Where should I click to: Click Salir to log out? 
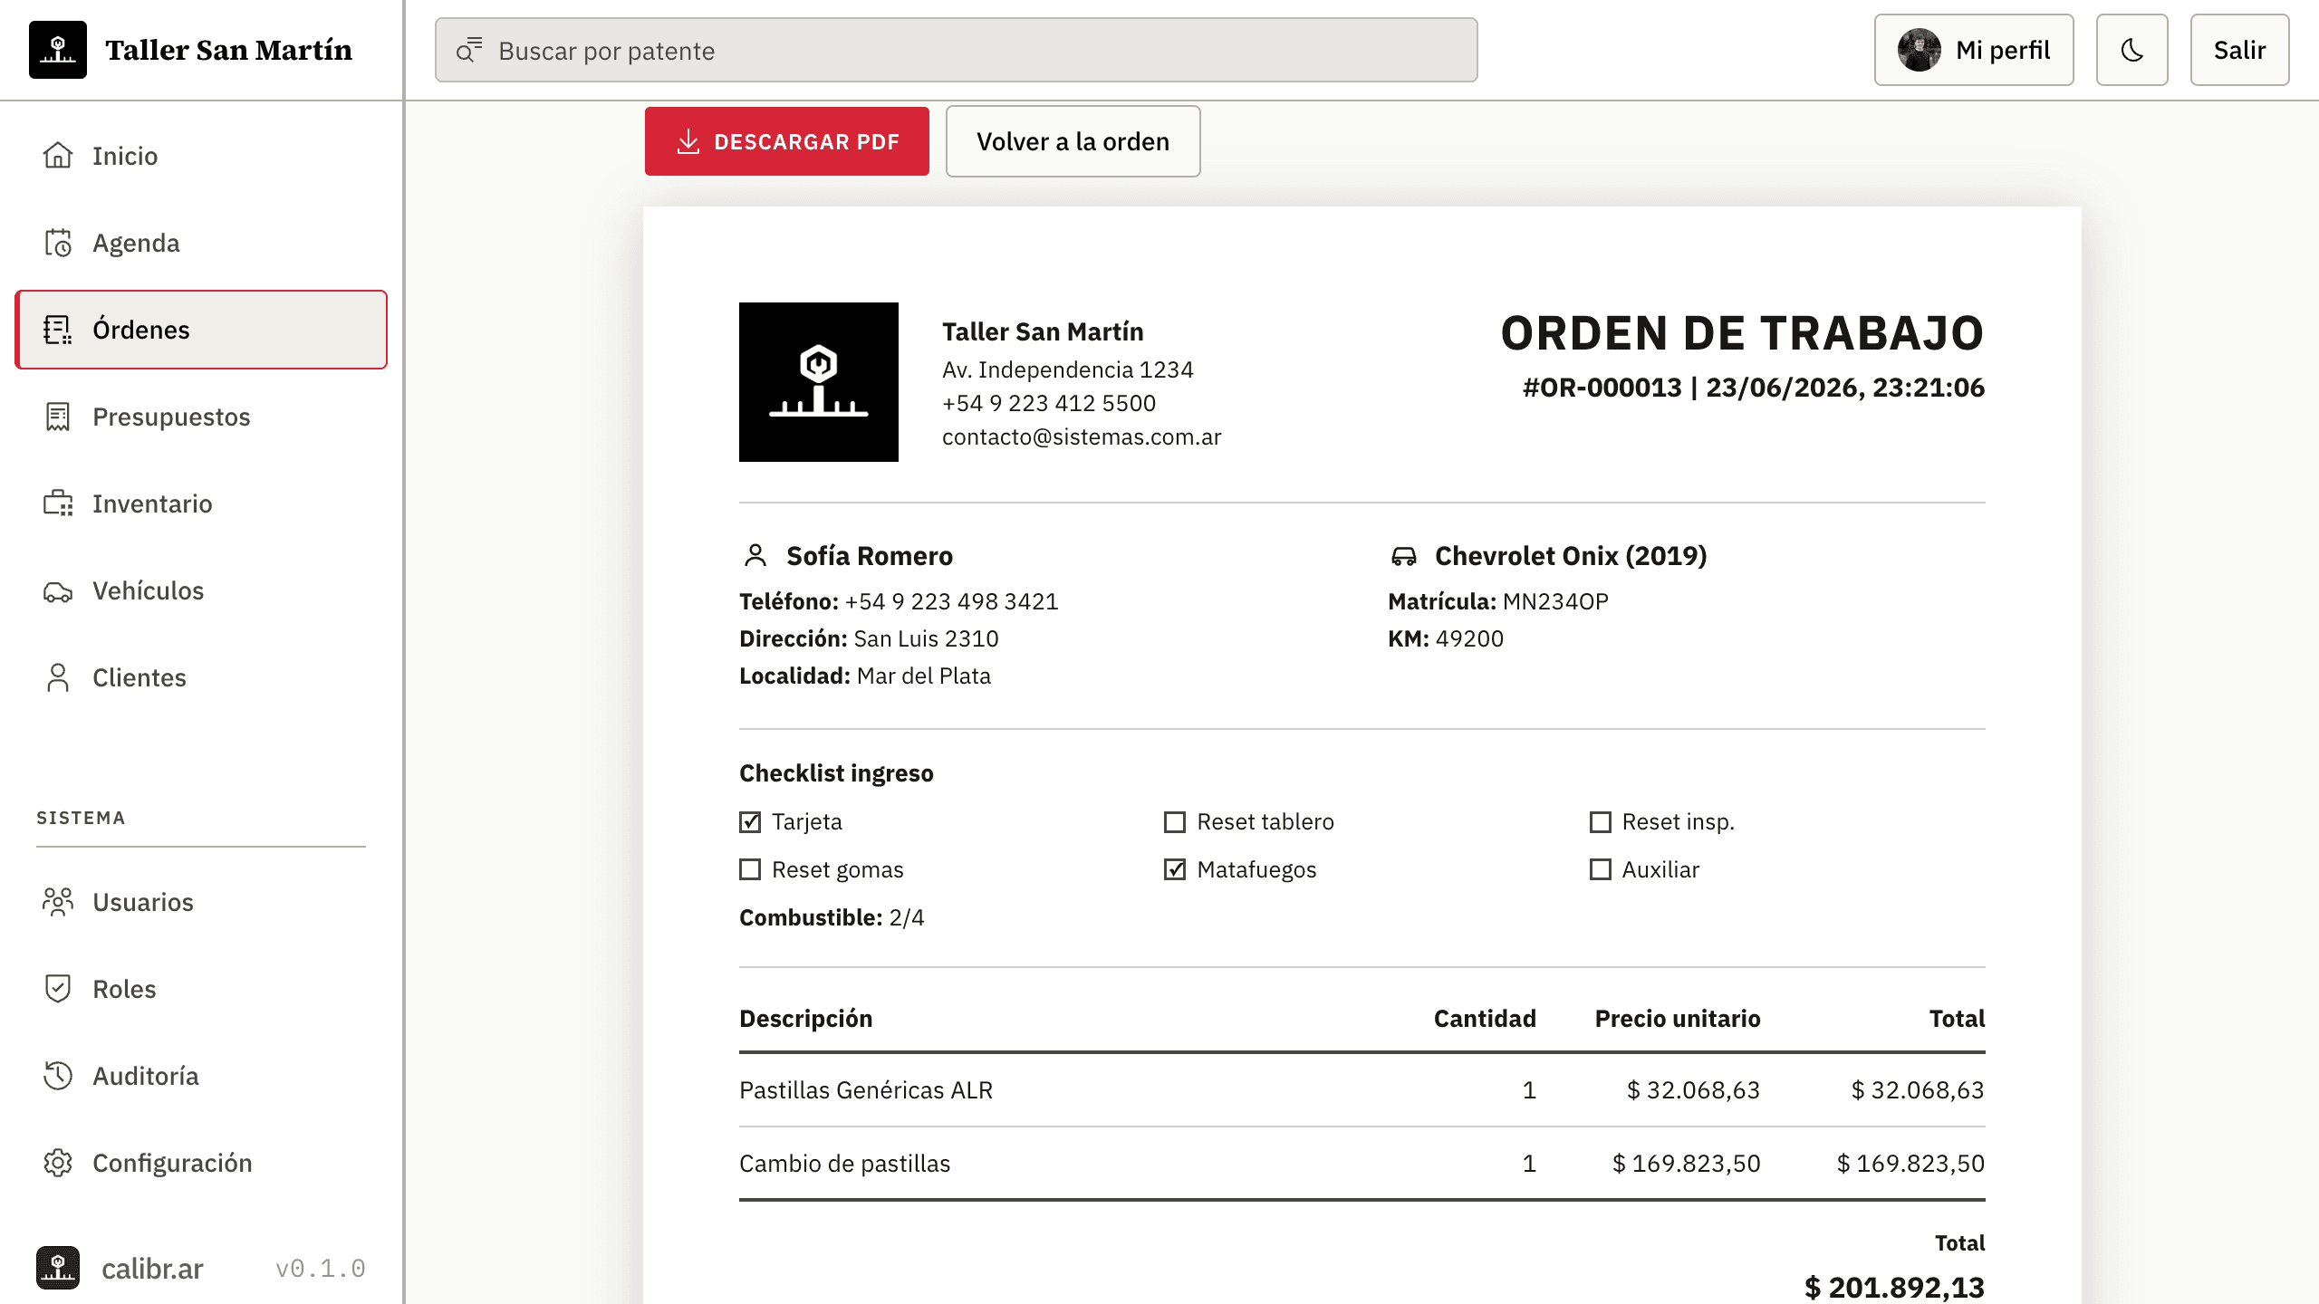(2239, 50)
